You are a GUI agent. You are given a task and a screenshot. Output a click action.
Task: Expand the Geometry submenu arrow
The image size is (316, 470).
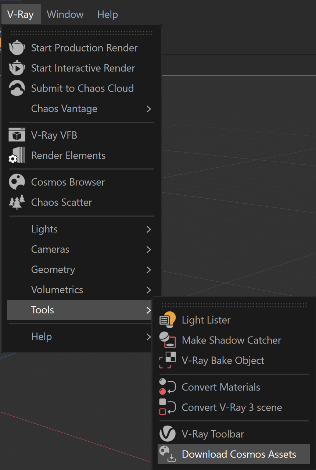point(149,270)
